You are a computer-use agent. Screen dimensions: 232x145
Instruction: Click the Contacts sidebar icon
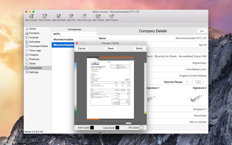[27, 33]
